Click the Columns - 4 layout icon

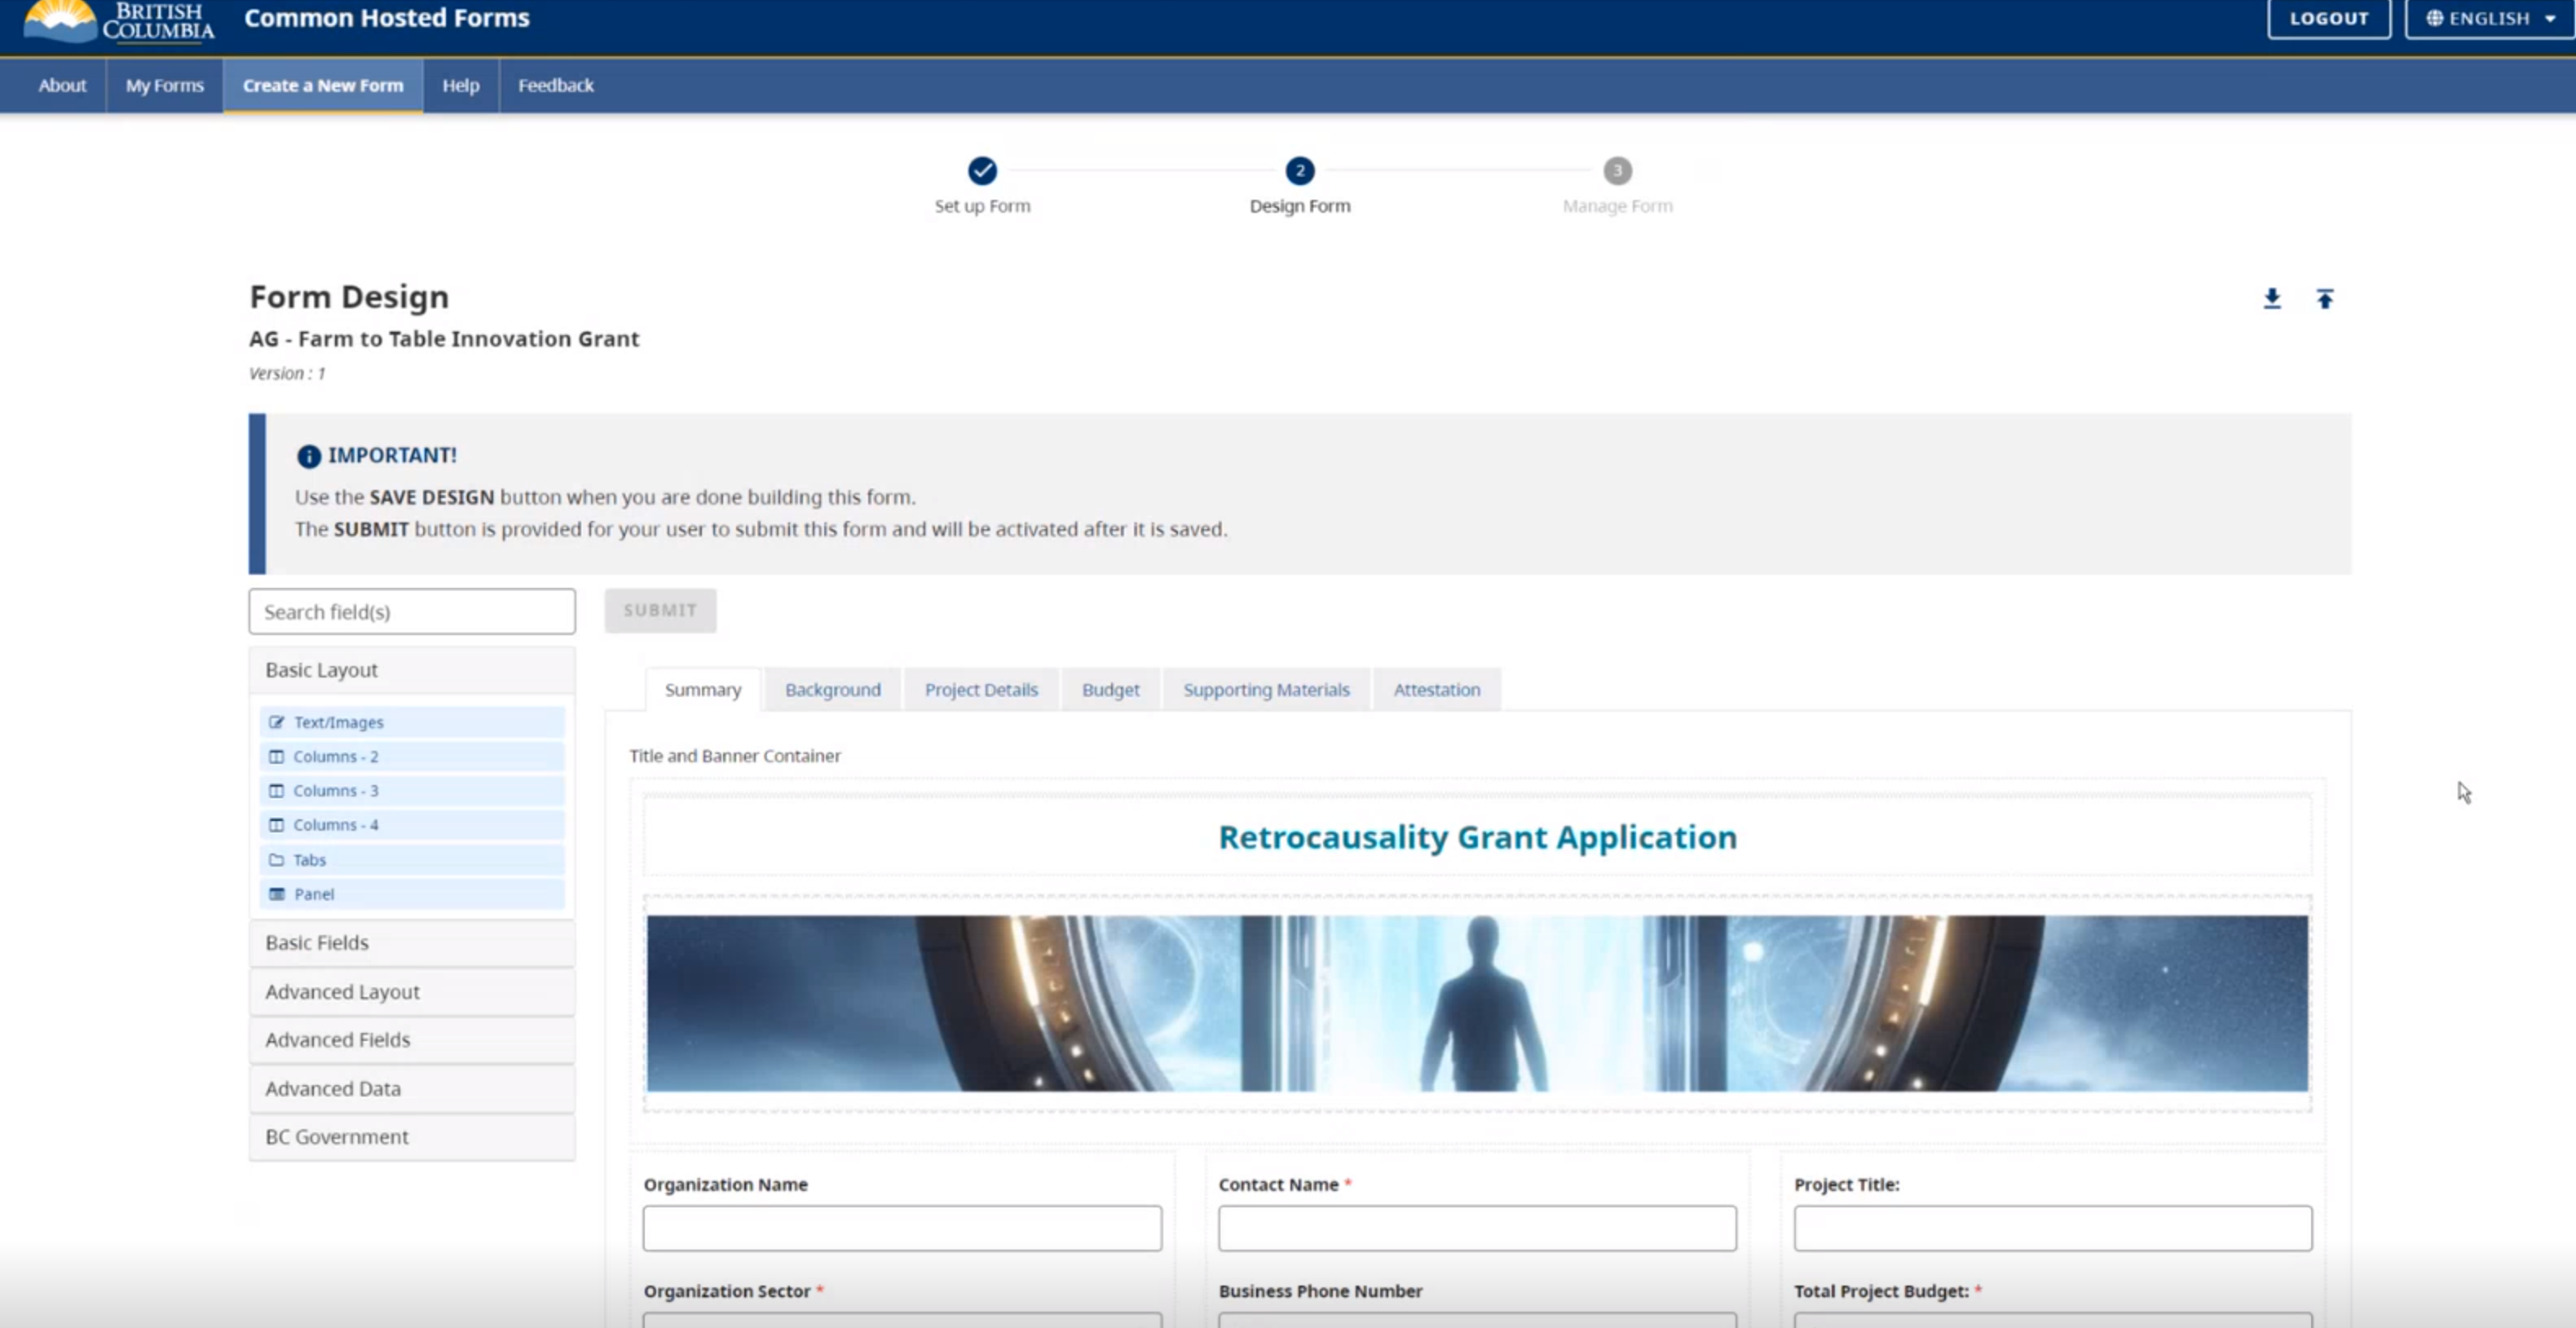277,825
